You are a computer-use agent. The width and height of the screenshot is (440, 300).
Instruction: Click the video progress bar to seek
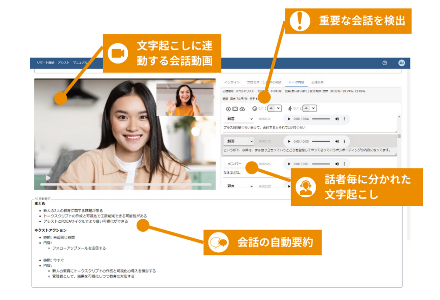click(x=125, y=184)
